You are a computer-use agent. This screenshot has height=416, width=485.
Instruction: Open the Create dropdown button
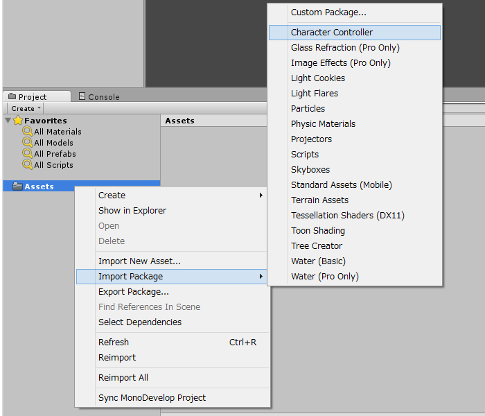point(26,108)
